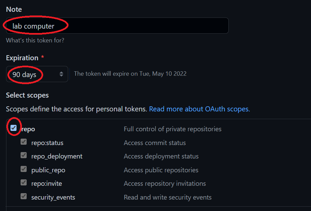Uncheck the repo scope checkbox

click(13, 128)
